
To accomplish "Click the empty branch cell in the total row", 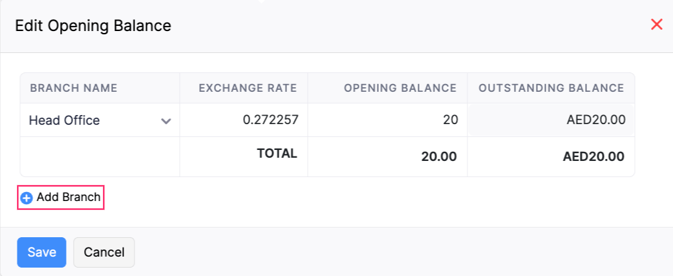I will [x=100, y=156].
